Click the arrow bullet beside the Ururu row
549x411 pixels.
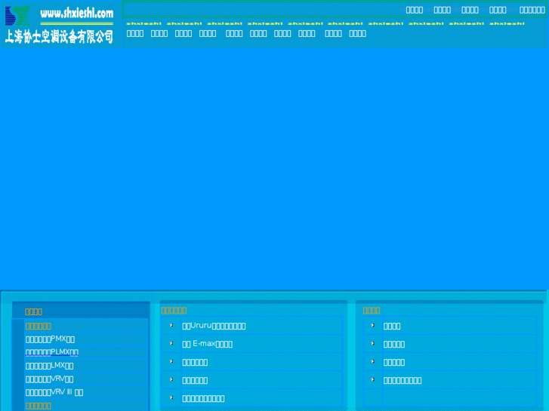click(x=171, y=325)
